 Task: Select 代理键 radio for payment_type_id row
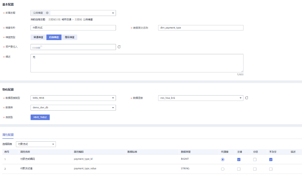[223, 159]
